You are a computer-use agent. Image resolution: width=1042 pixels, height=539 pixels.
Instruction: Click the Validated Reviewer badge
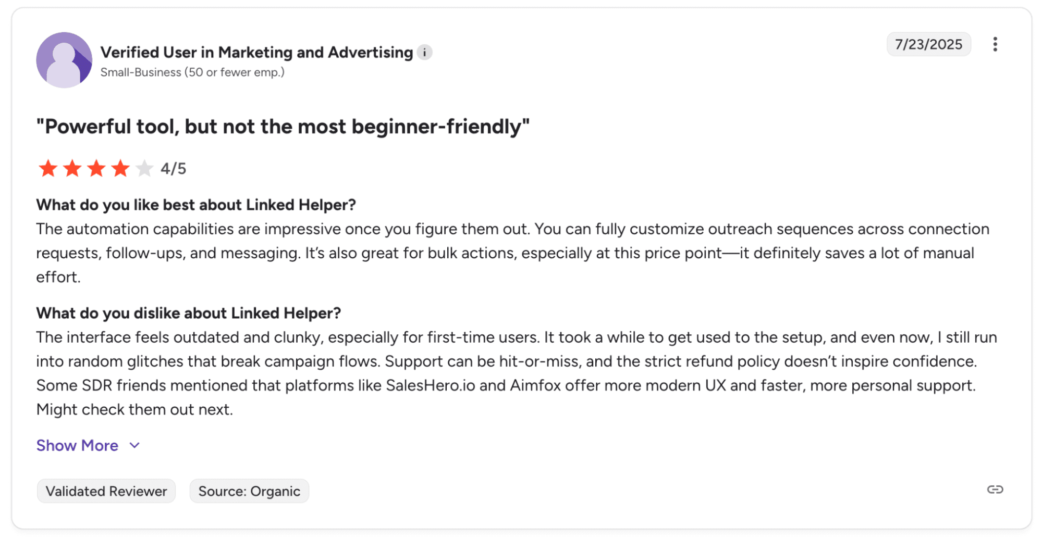(106, 491)
